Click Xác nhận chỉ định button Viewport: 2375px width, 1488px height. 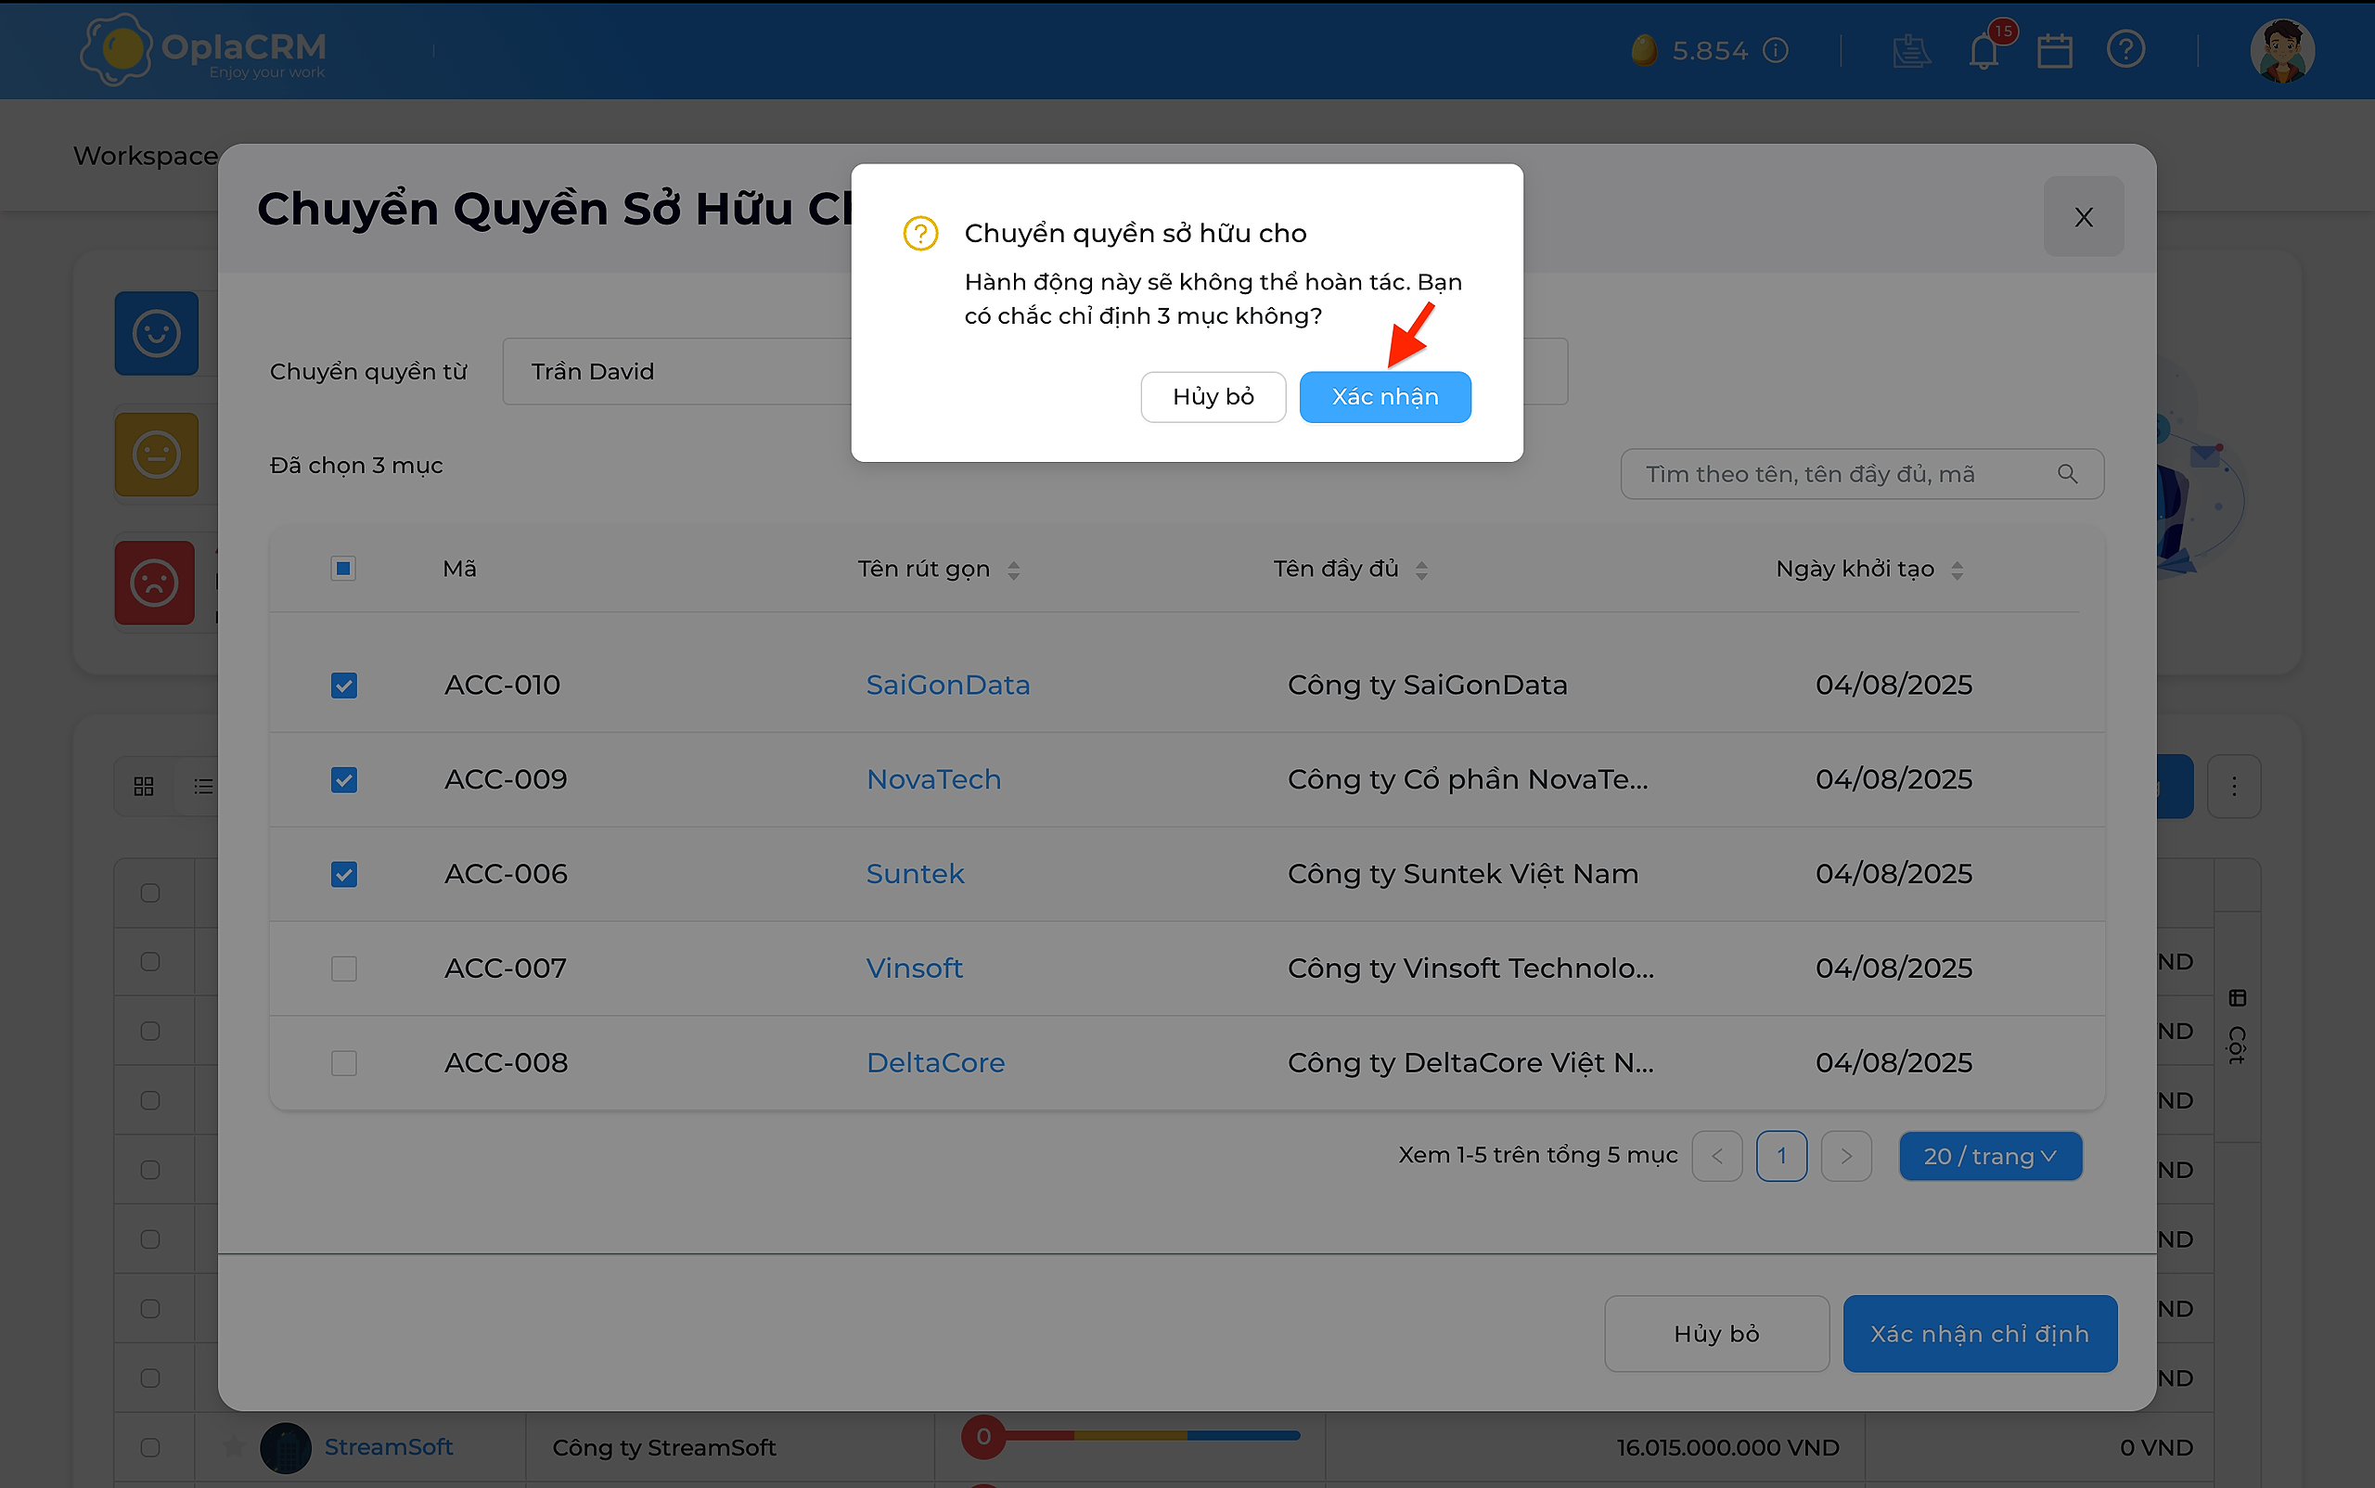1980,1333
